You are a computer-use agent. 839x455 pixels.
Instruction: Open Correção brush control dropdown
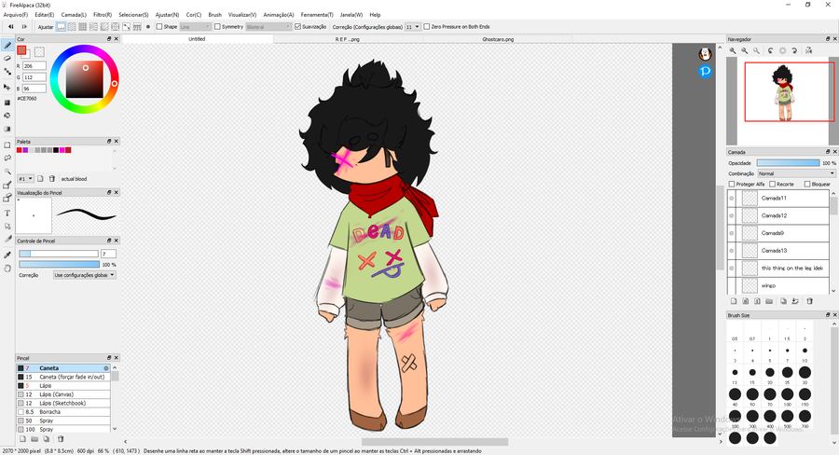point(85,275)
